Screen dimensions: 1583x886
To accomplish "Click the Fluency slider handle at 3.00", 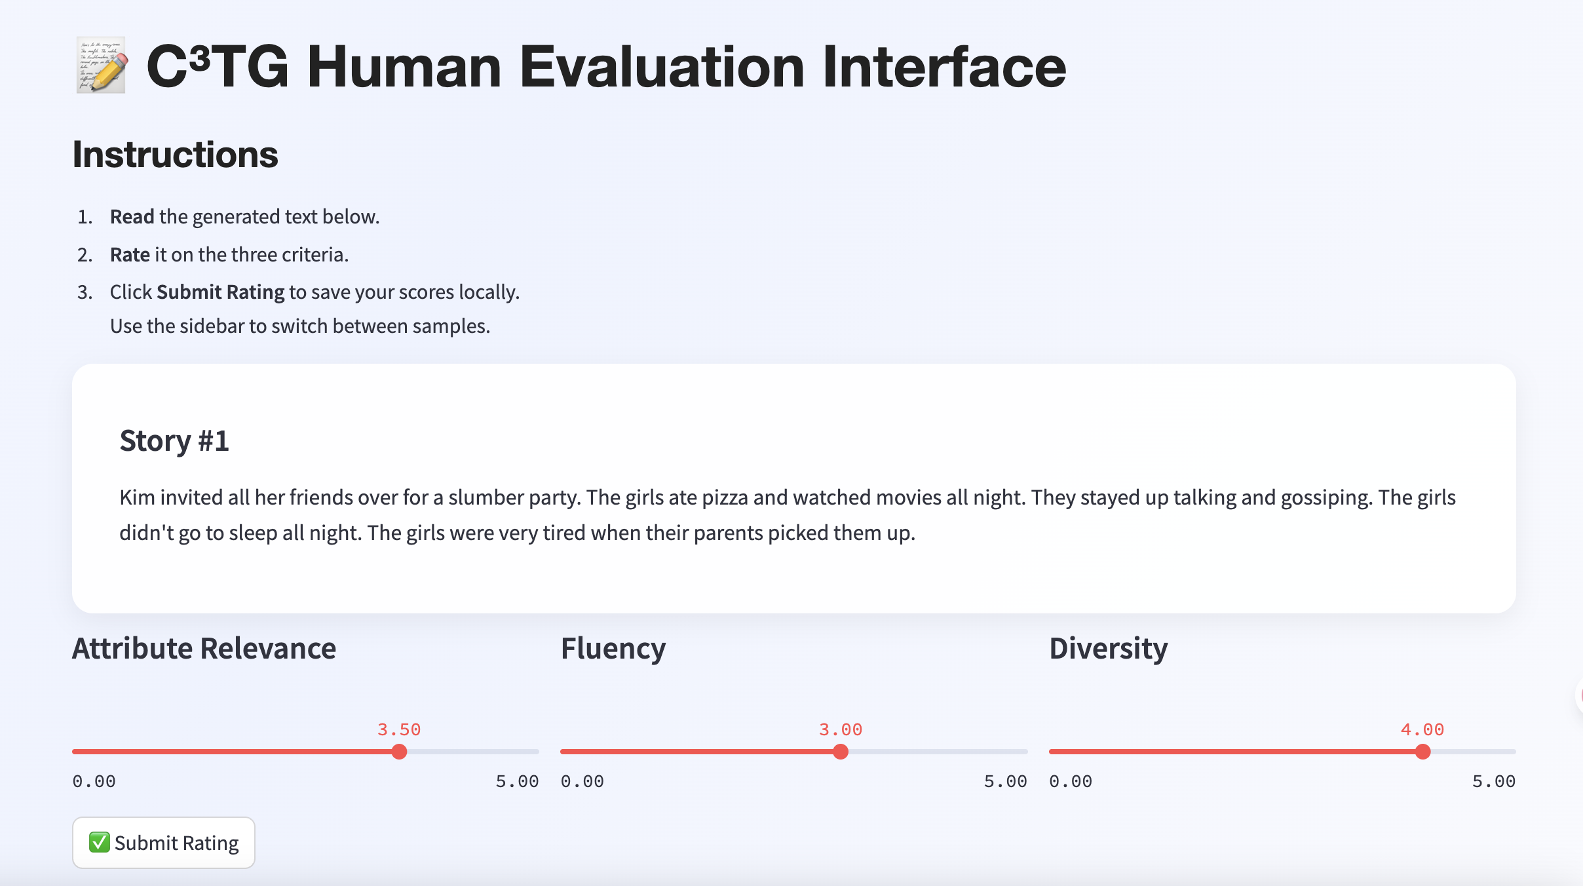I will point(841,752).
